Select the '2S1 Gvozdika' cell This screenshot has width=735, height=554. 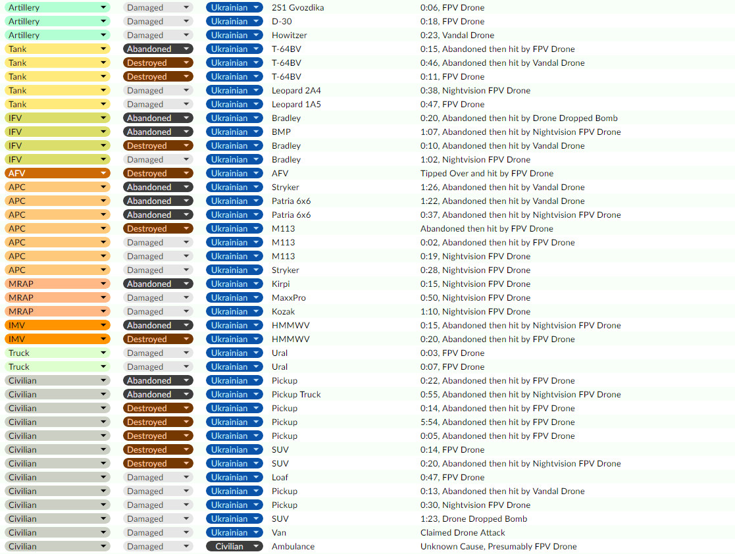(x=297, y=7)
